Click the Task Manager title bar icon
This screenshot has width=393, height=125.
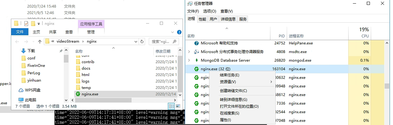[x=190, y=3]
